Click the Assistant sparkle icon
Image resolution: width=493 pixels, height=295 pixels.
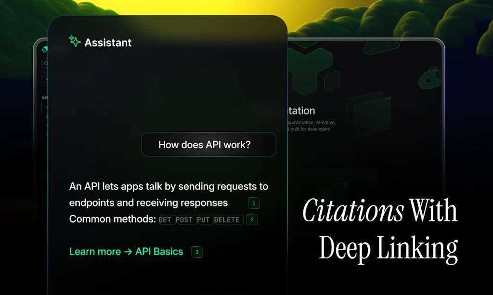tap(75, 42)
